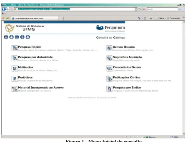This screenshot has width=188, height=142.
Task: Open the Periódicos link
Action: (x=25, y=77)
